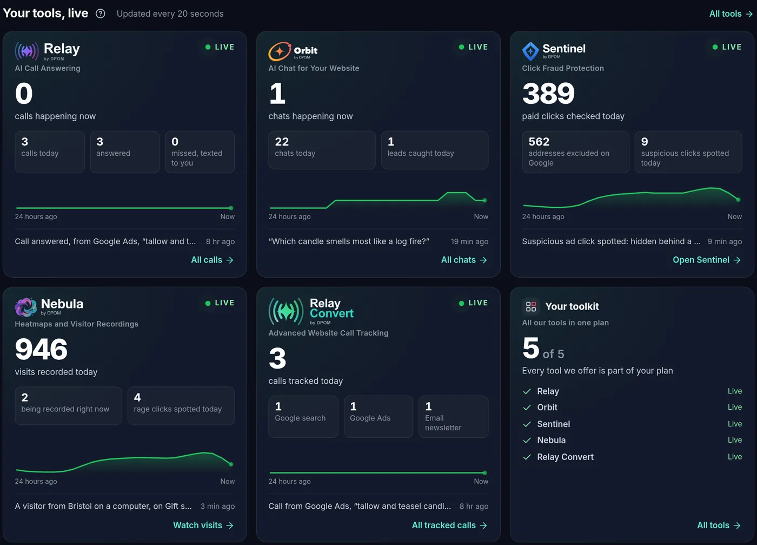Click the Relay Convert logo icon
This screenshot has height=545, width=757.
point(287,311)
